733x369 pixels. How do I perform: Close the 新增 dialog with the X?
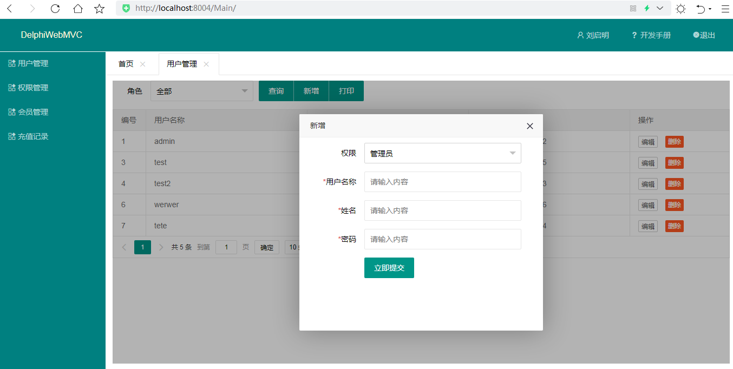pyautogui.click(x=529, y=126)
